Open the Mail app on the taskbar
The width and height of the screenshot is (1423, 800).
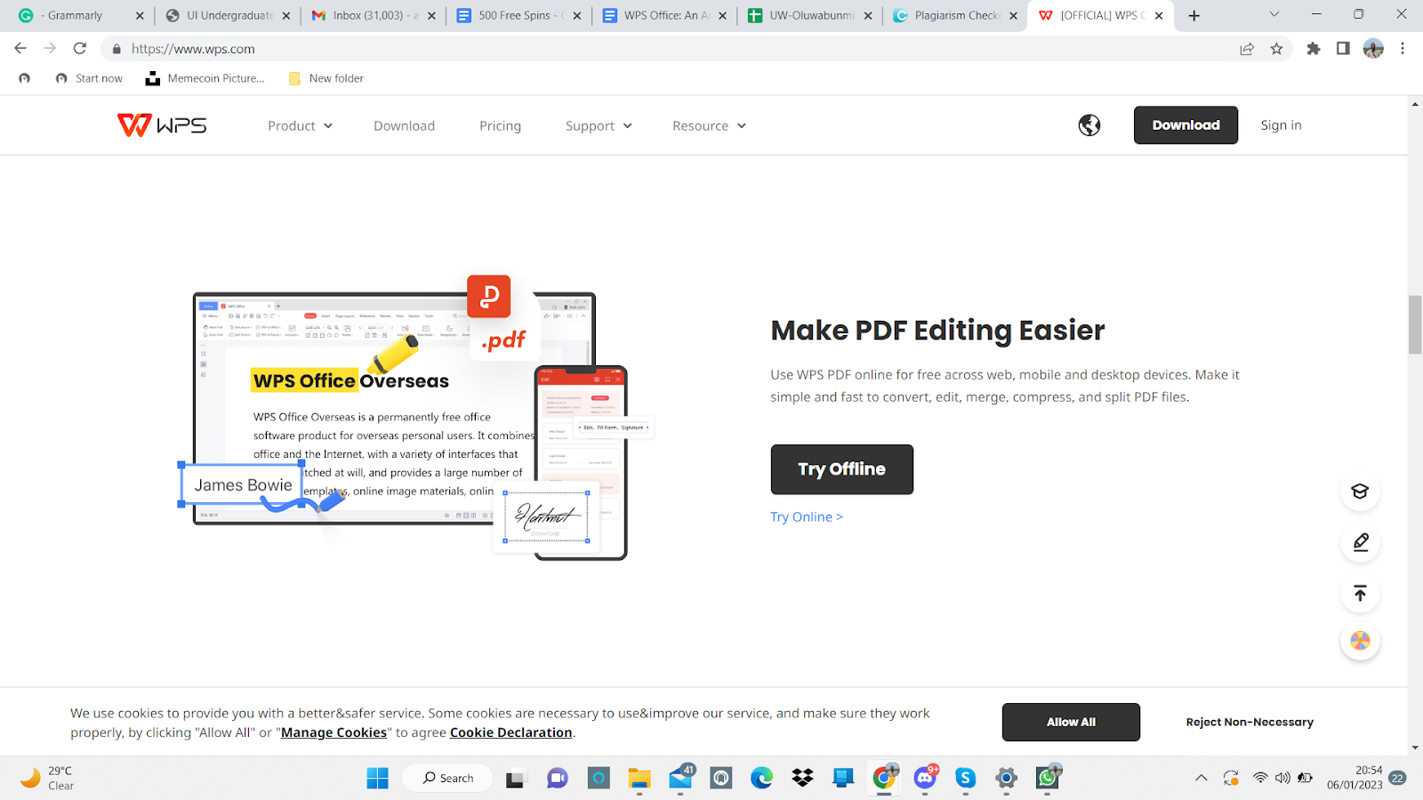click(681, 779)
